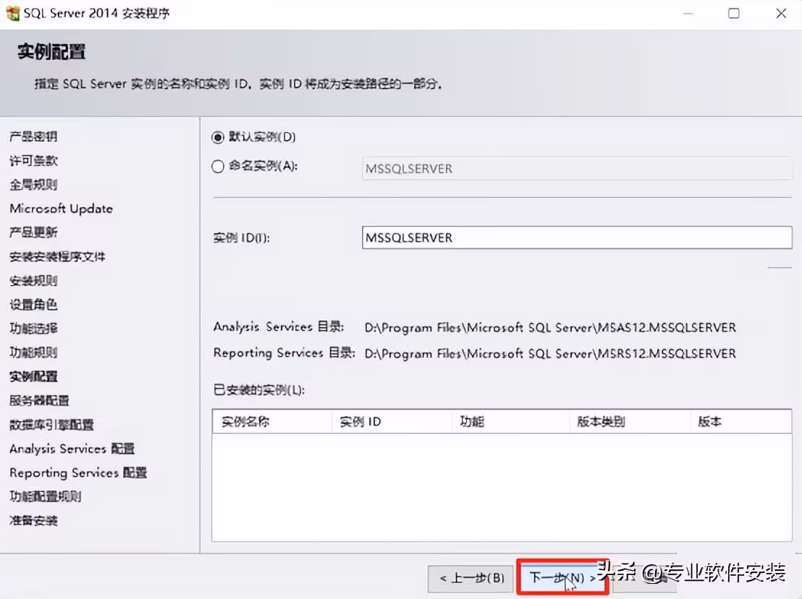
Task: Click the Previous step (B) button
Action: click(x=472, y=578)
